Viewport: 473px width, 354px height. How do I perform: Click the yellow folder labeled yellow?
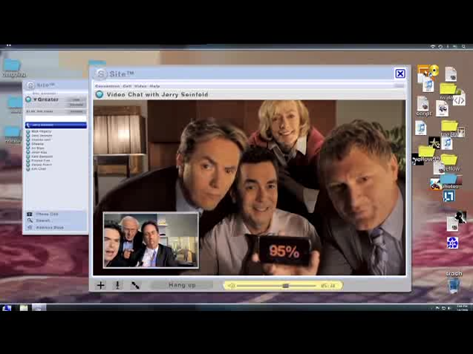pyautogui.click(x=448, y=160)
